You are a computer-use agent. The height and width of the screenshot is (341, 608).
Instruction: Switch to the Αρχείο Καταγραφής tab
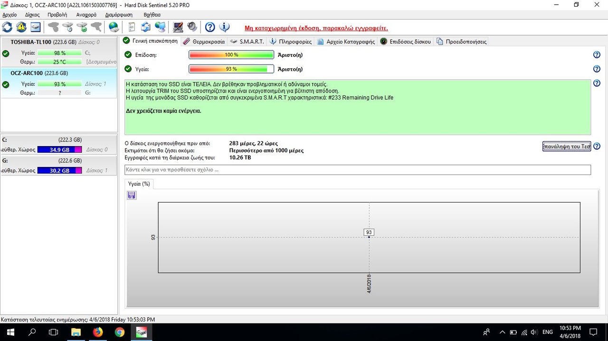click(346, 41)
